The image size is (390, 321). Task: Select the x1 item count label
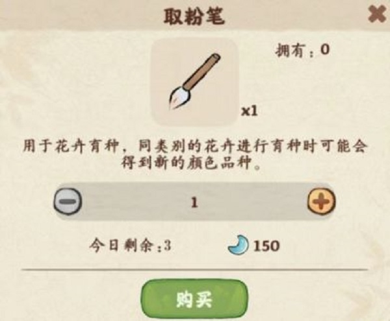click(250, 112)
